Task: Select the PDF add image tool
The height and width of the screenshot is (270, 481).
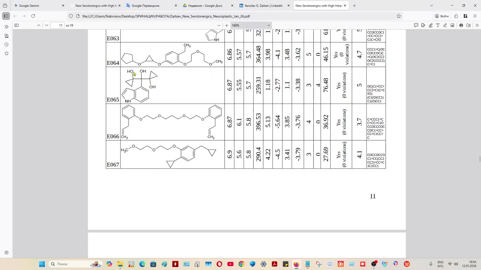Action: tap(452, 25)
